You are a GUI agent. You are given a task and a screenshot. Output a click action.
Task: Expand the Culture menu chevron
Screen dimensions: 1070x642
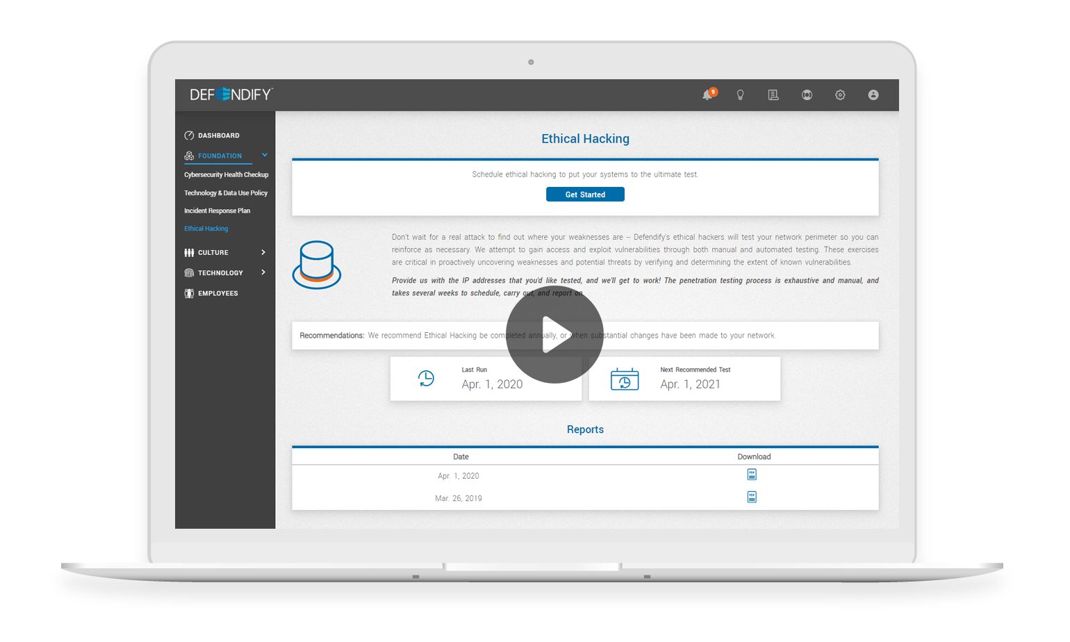(x=263, y=252)
